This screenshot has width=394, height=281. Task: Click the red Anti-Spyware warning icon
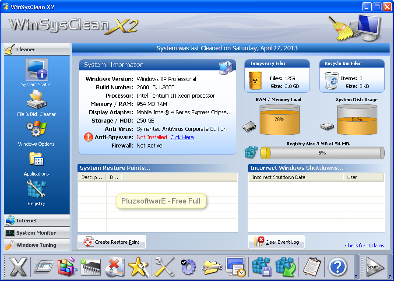(x=88, y=137)
